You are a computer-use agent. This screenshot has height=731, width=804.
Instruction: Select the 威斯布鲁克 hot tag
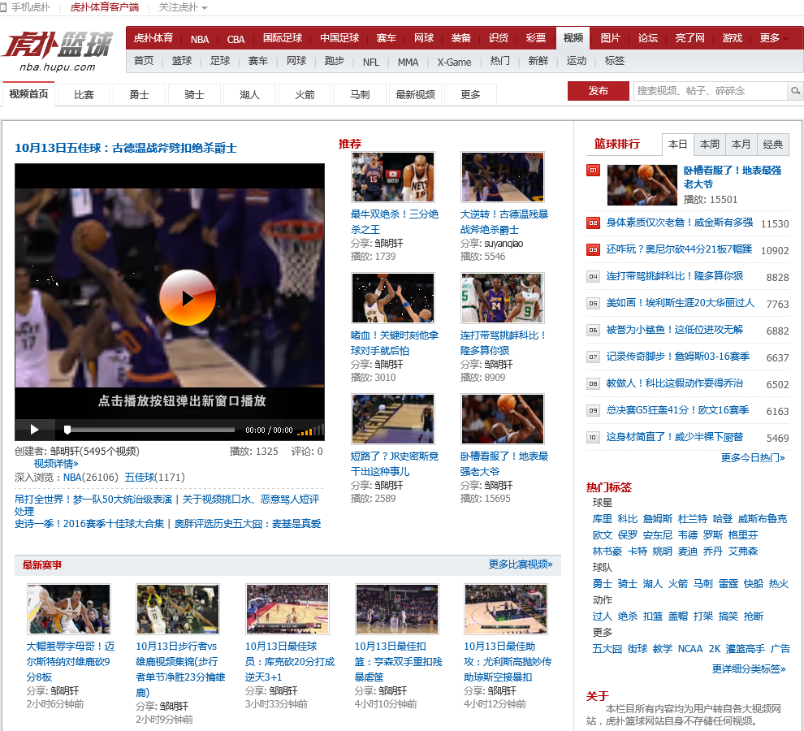(x=762, y=519)
